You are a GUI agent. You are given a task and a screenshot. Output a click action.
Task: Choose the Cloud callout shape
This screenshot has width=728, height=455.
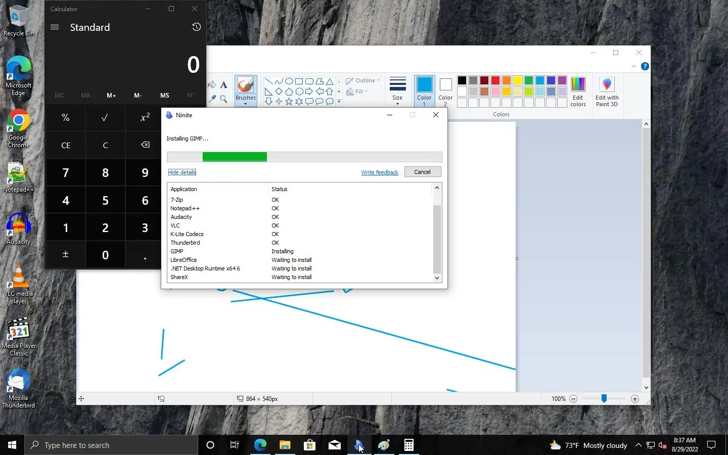coord(329,102)
